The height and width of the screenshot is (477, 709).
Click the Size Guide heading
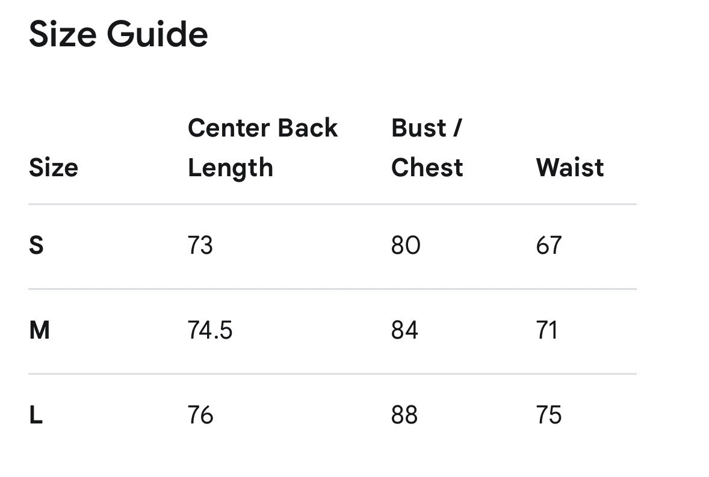coord(119,34)
